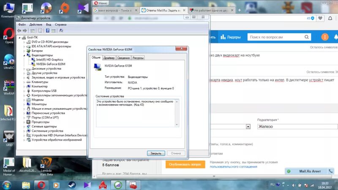Click the Windows Start button
Image resolution: width=338 pixels, height=190 pixels.
[7, 185]
